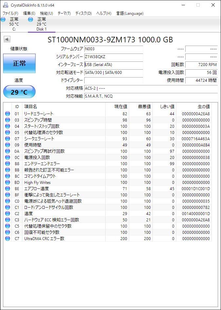Click the 項目名 column header

point(64,106)
